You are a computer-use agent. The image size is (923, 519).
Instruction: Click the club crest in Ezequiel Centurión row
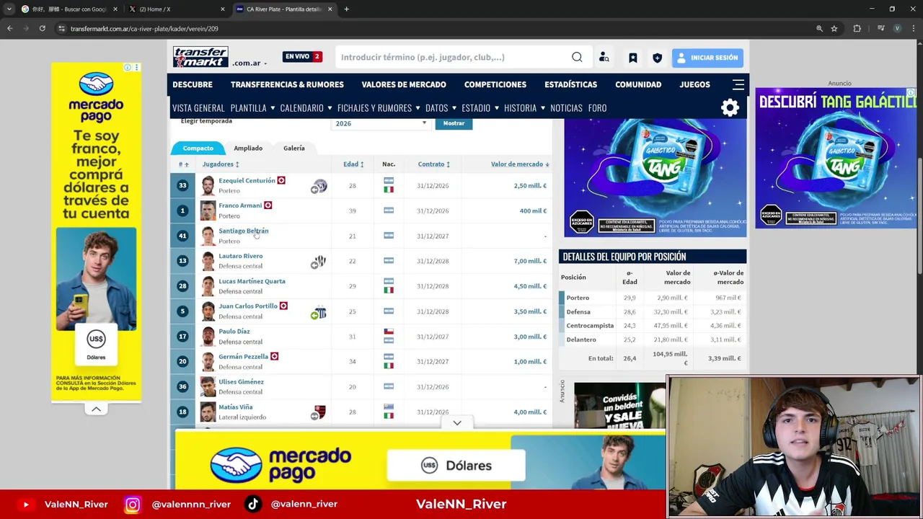click(319, 186)
